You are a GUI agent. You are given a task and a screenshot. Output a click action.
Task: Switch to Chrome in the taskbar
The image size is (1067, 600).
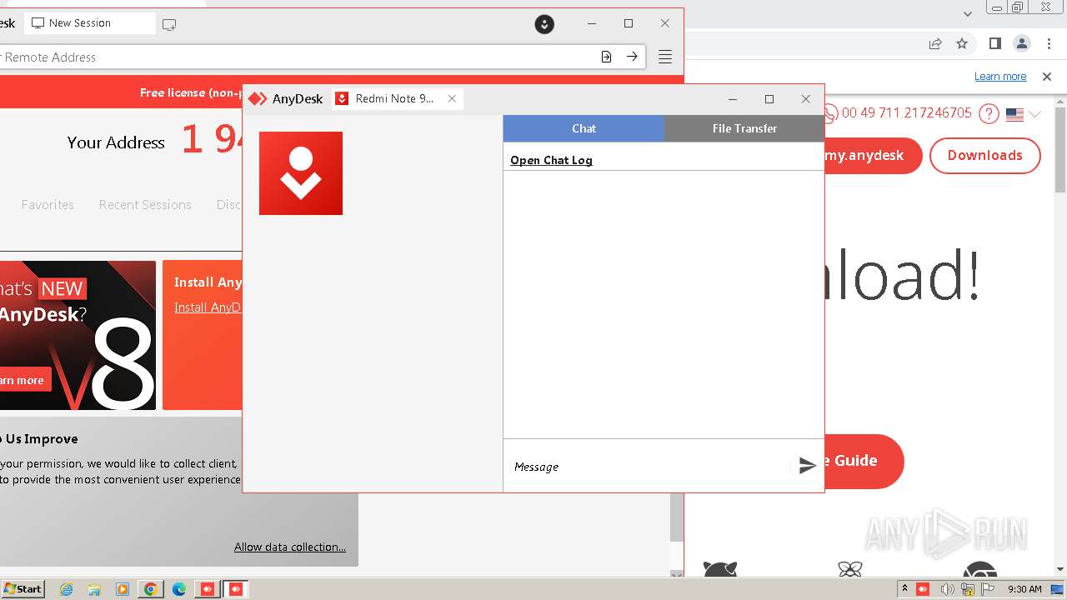click(x=151, y=589)
